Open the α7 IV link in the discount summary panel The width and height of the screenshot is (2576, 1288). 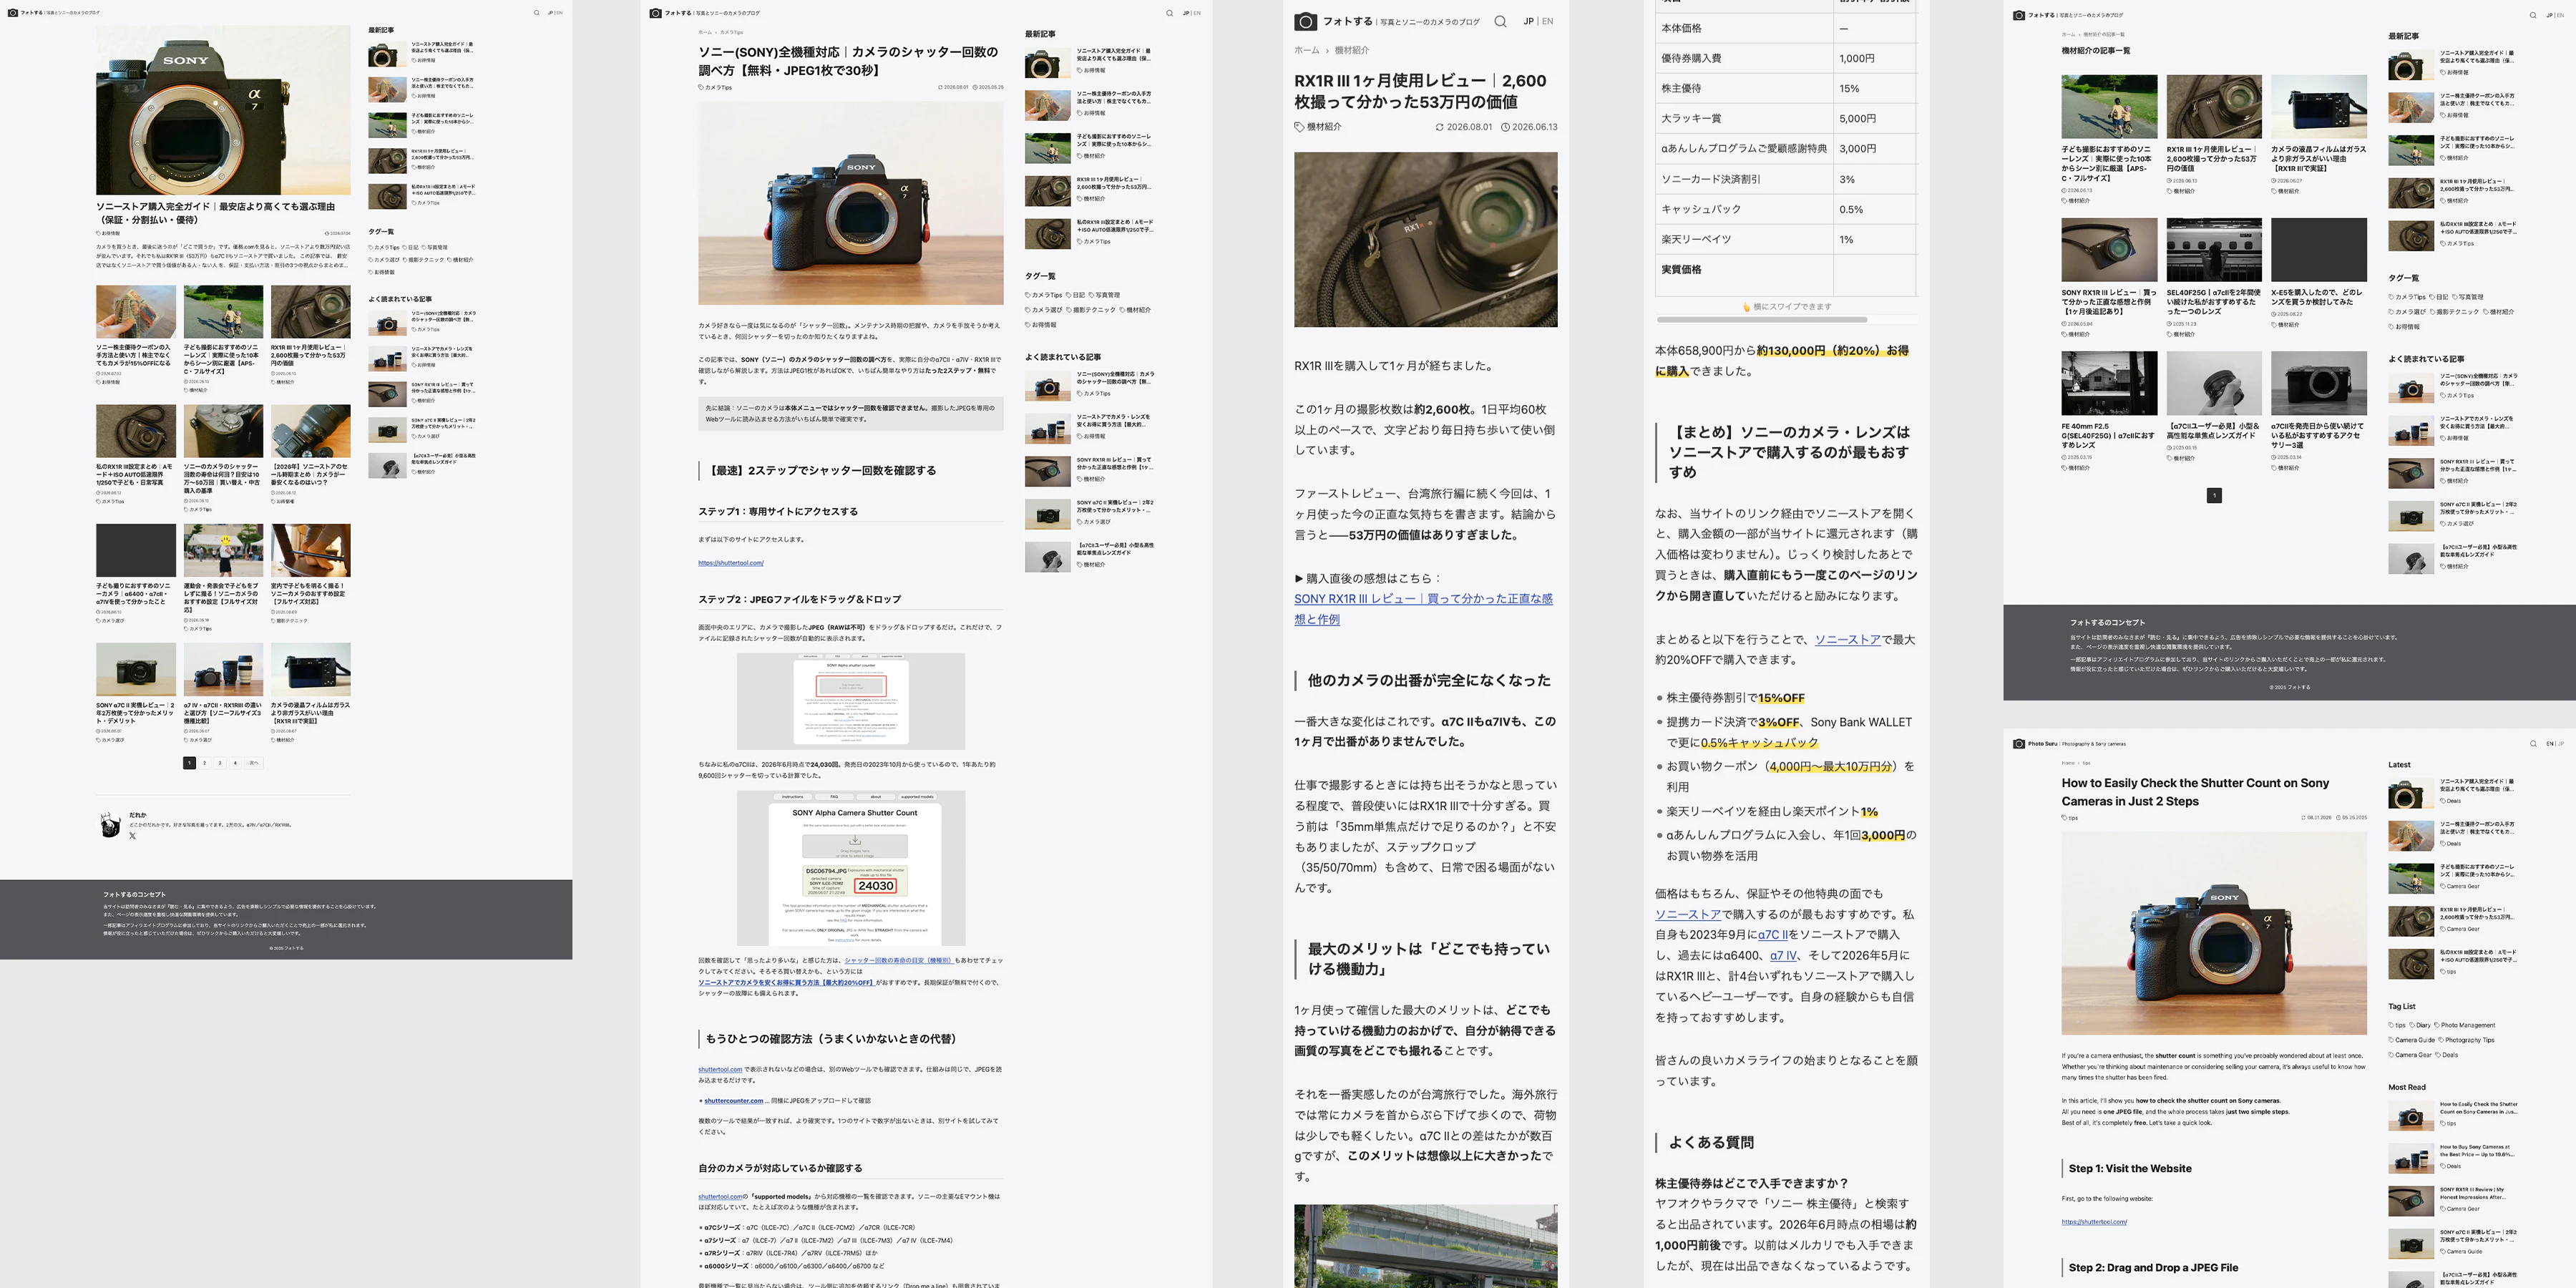(1783, 955)
